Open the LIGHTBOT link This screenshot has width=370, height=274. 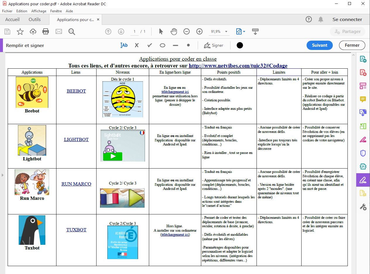click(x=76, y=140)
